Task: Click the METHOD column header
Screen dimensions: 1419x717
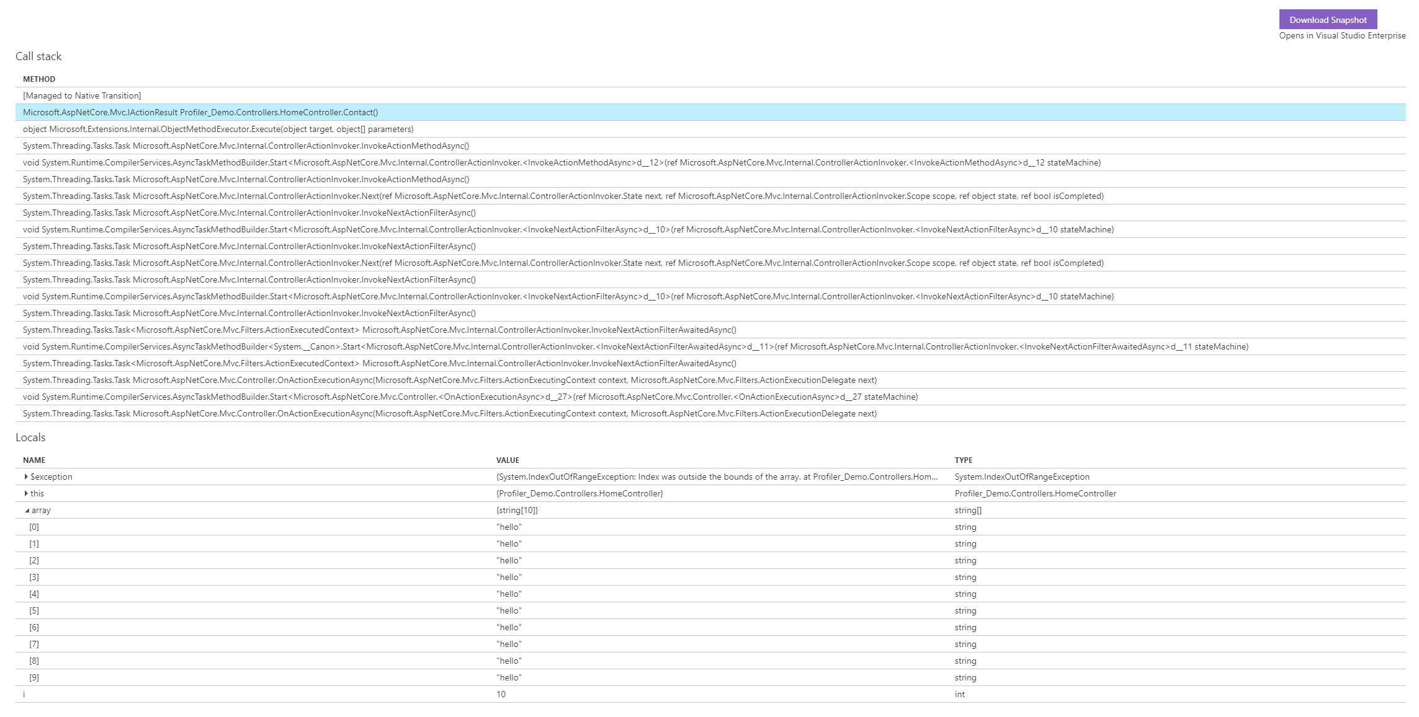Action: click(39, 79)
